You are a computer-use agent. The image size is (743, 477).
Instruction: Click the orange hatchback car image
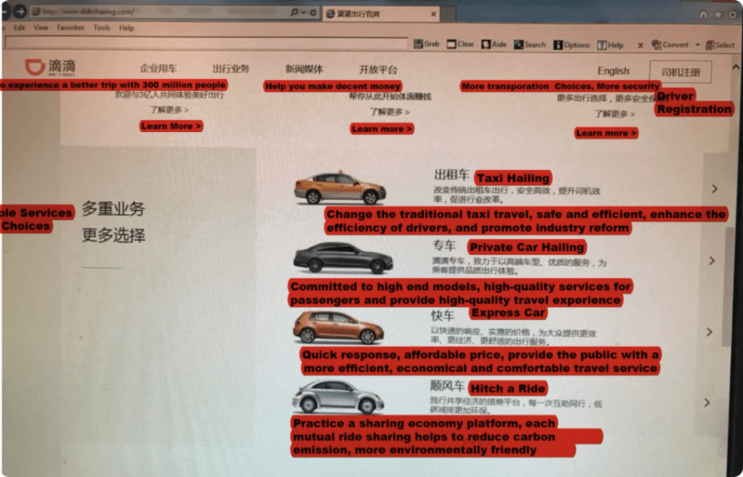tap(338, 327)
